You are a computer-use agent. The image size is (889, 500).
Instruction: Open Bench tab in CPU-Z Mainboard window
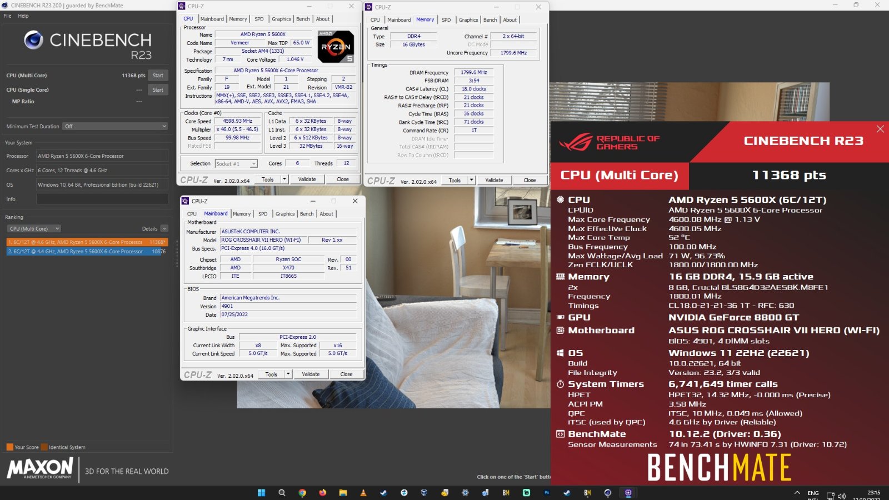click(307, 214)
